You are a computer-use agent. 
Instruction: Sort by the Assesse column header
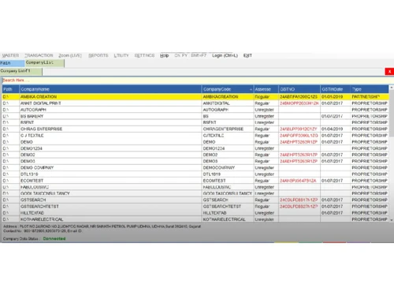pos(266,89)
